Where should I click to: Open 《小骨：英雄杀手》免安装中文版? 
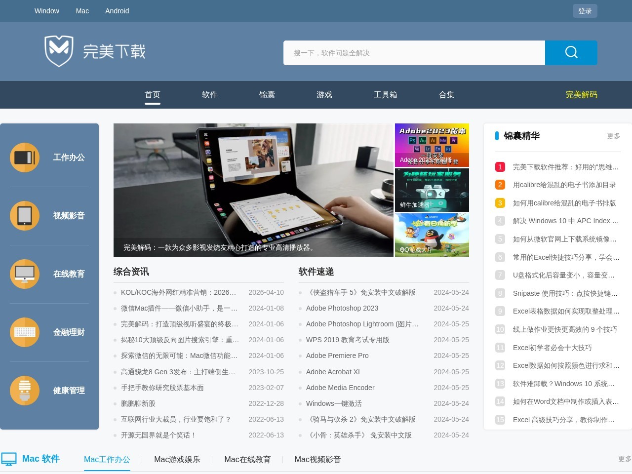(x=359, y=435)
